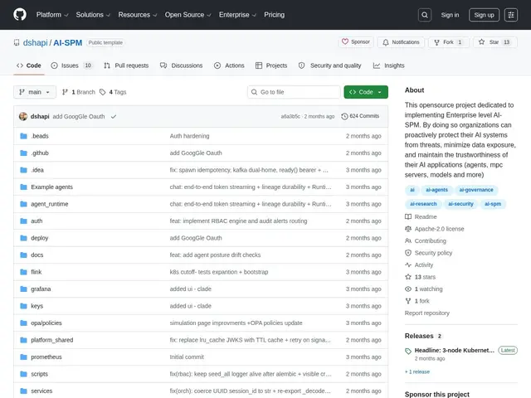Click the Sign in link

pos(450,15)
